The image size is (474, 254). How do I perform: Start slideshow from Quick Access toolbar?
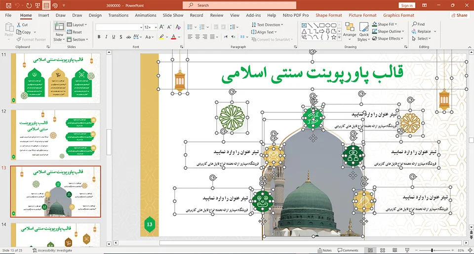(38, 5)
